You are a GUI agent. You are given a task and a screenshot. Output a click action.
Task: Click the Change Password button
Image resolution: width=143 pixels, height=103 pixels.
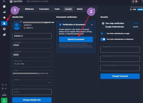tap(120, 76)
